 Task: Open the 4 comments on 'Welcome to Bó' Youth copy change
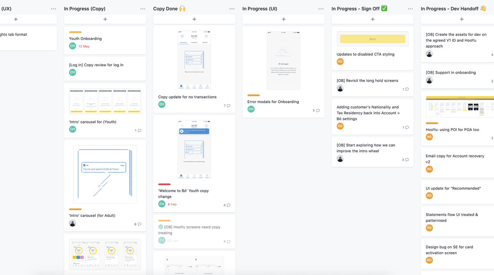(x=227, y=205)
